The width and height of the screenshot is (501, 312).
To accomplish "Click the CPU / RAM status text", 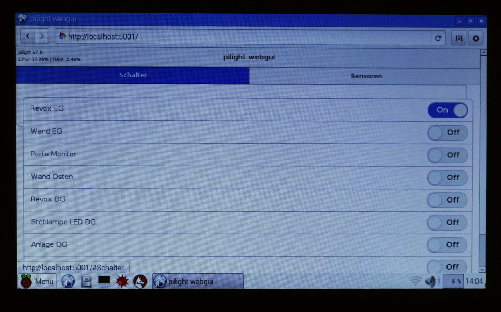I will tap(49, 59).
